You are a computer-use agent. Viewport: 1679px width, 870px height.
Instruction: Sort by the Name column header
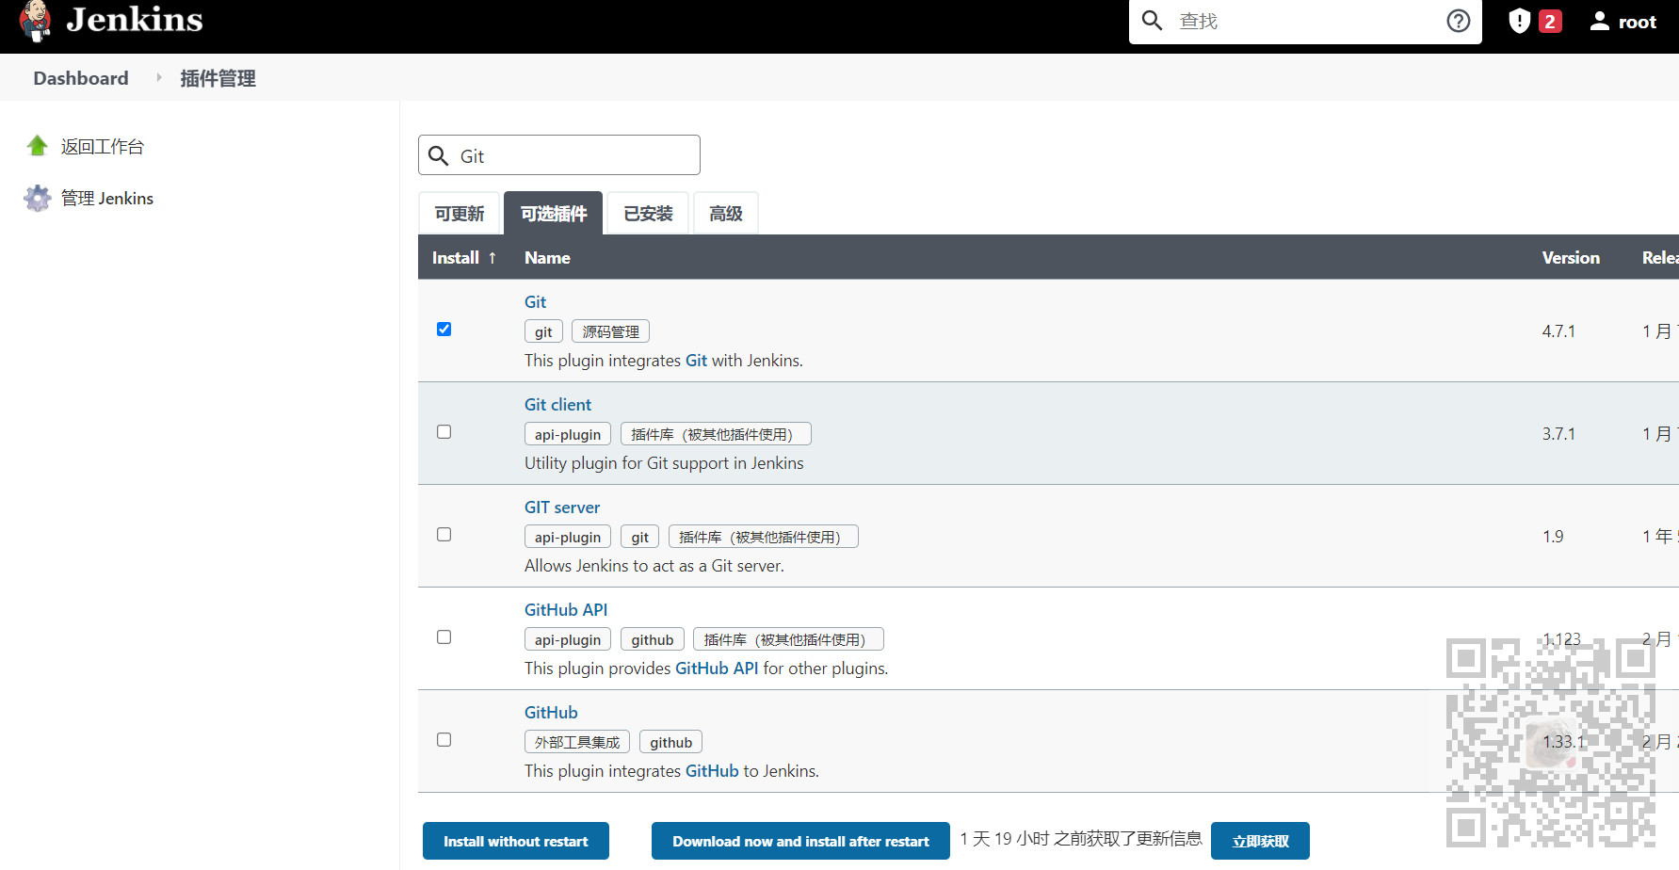pyautogui.click(x=547, y=257)
